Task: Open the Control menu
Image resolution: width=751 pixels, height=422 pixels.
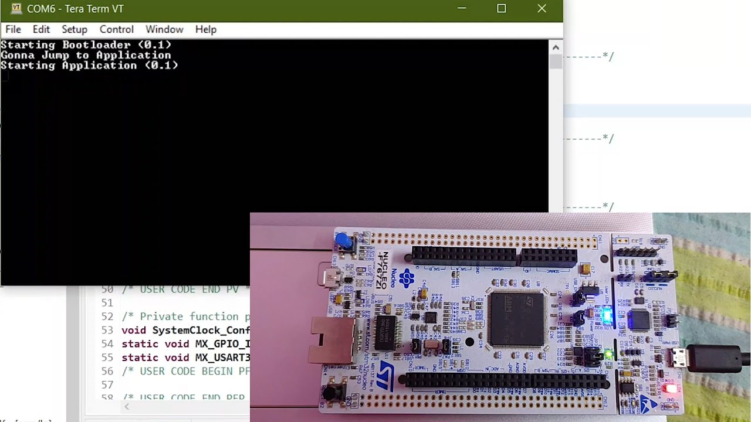Action: click(x=116, y=29)
